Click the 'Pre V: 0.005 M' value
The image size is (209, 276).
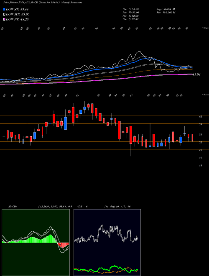coord(166,13)
